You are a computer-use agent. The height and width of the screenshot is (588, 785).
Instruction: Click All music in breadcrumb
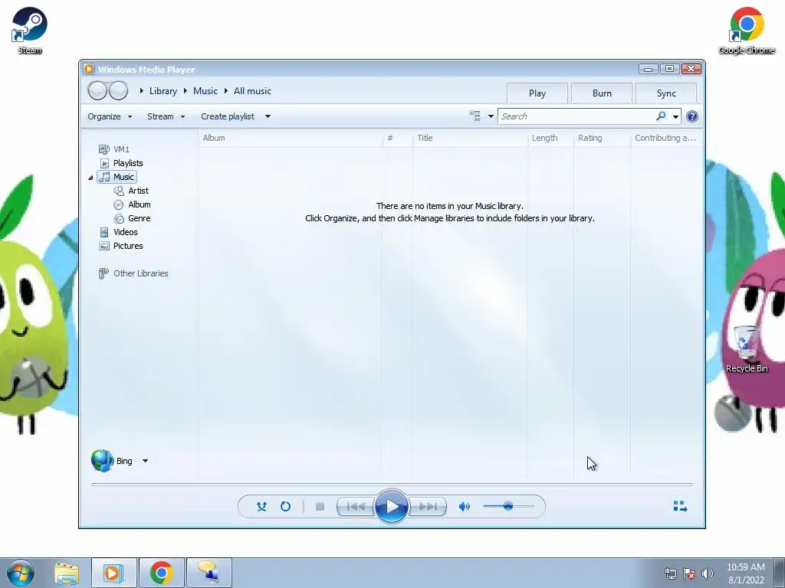[x=252, y=91]
